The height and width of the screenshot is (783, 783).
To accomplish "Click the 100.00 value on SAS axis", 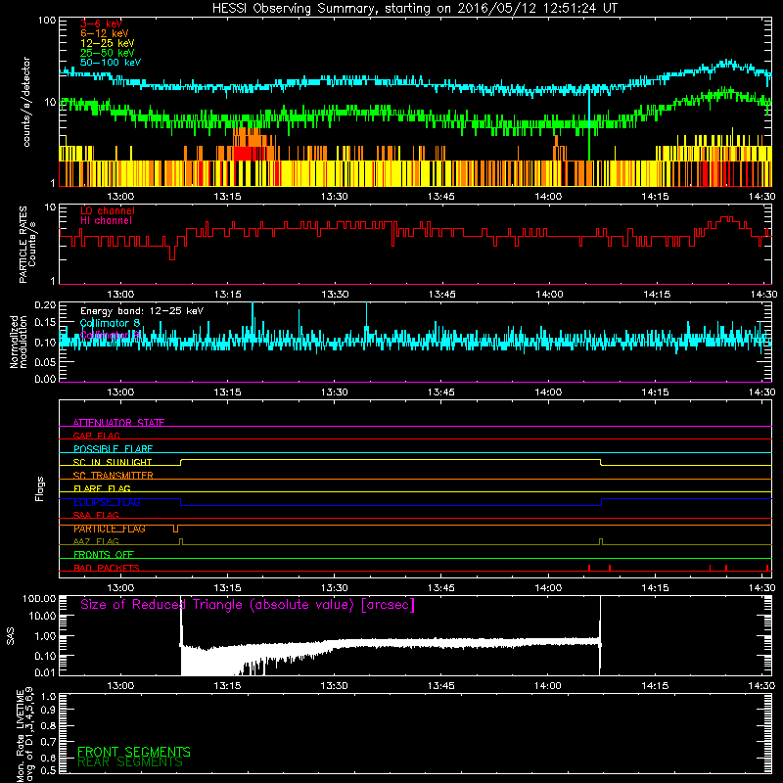I will point(39,598).
